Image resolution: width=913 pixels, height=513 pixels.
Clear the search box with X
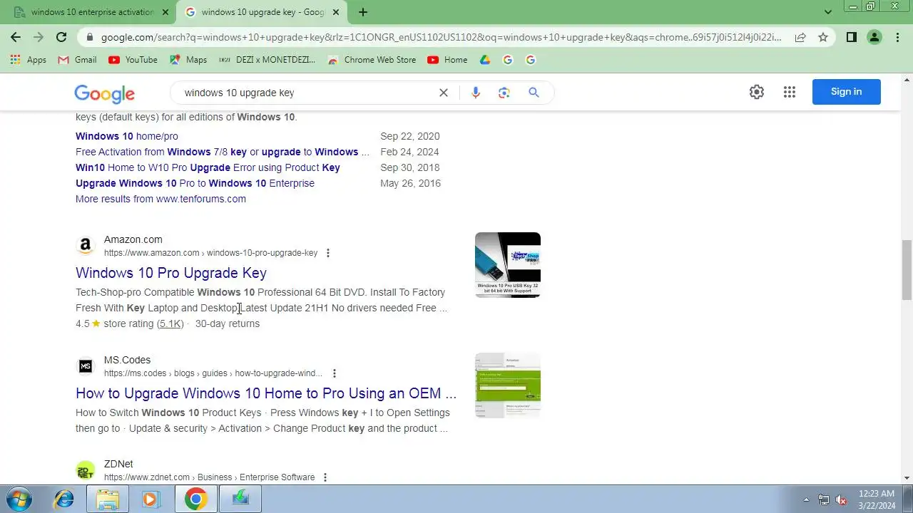point(444,93)
